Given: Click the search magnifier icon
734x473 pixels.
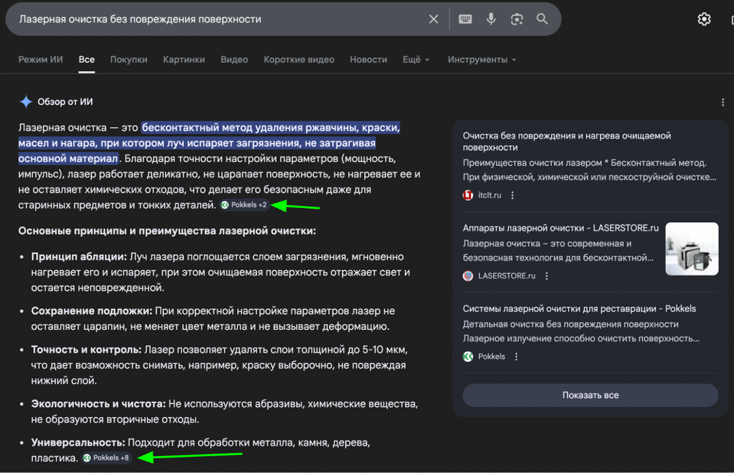Looking at the screenshot, I should tap(542, 19).
